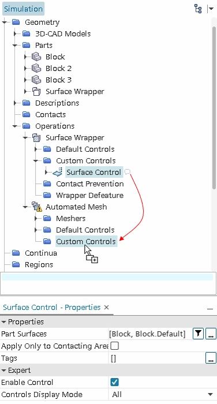Collapse the Expert properties section
Screen dimensions: 217x404
click(4, 371)
